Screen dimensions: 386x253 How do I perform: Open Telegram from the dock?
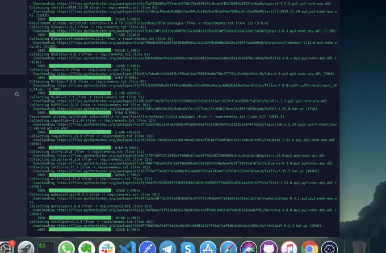167,247
